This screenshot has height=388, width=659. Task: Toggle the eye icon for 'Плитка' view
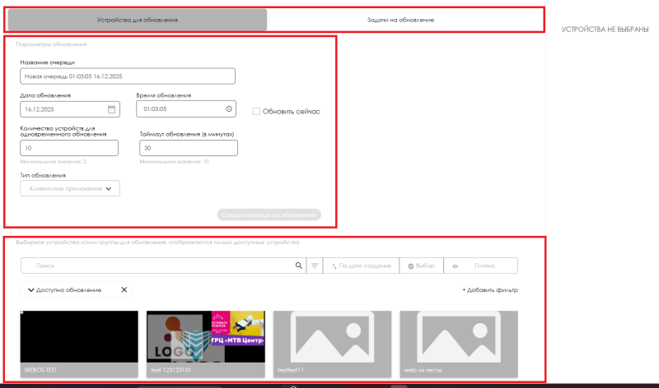455,266
